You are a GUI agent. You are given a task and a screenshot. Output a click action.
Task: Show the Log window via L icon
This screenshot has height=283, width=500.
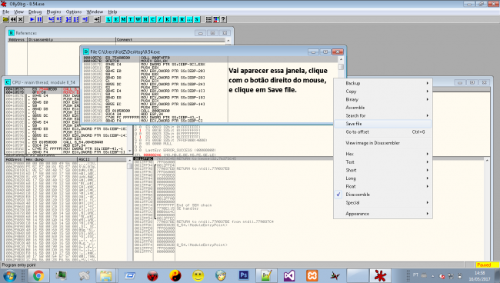tap(108, 19)
